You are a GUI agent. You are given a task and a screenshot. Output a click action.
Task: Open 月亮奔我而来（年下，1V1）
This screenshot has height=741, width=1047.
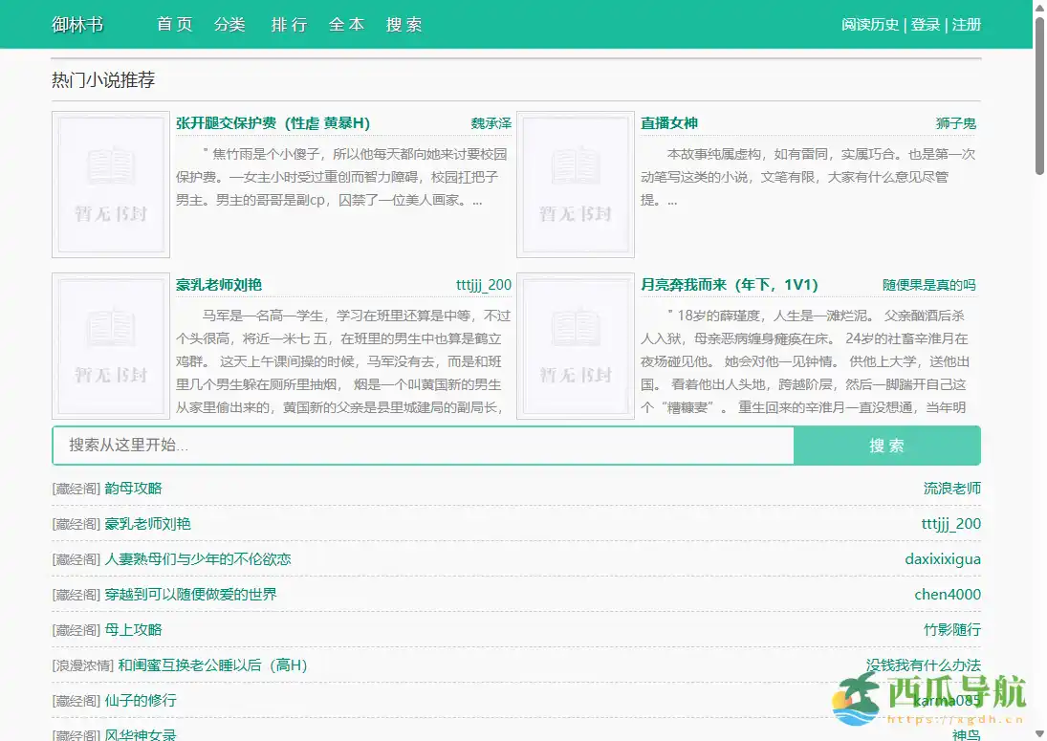click(x=728, y=285)
